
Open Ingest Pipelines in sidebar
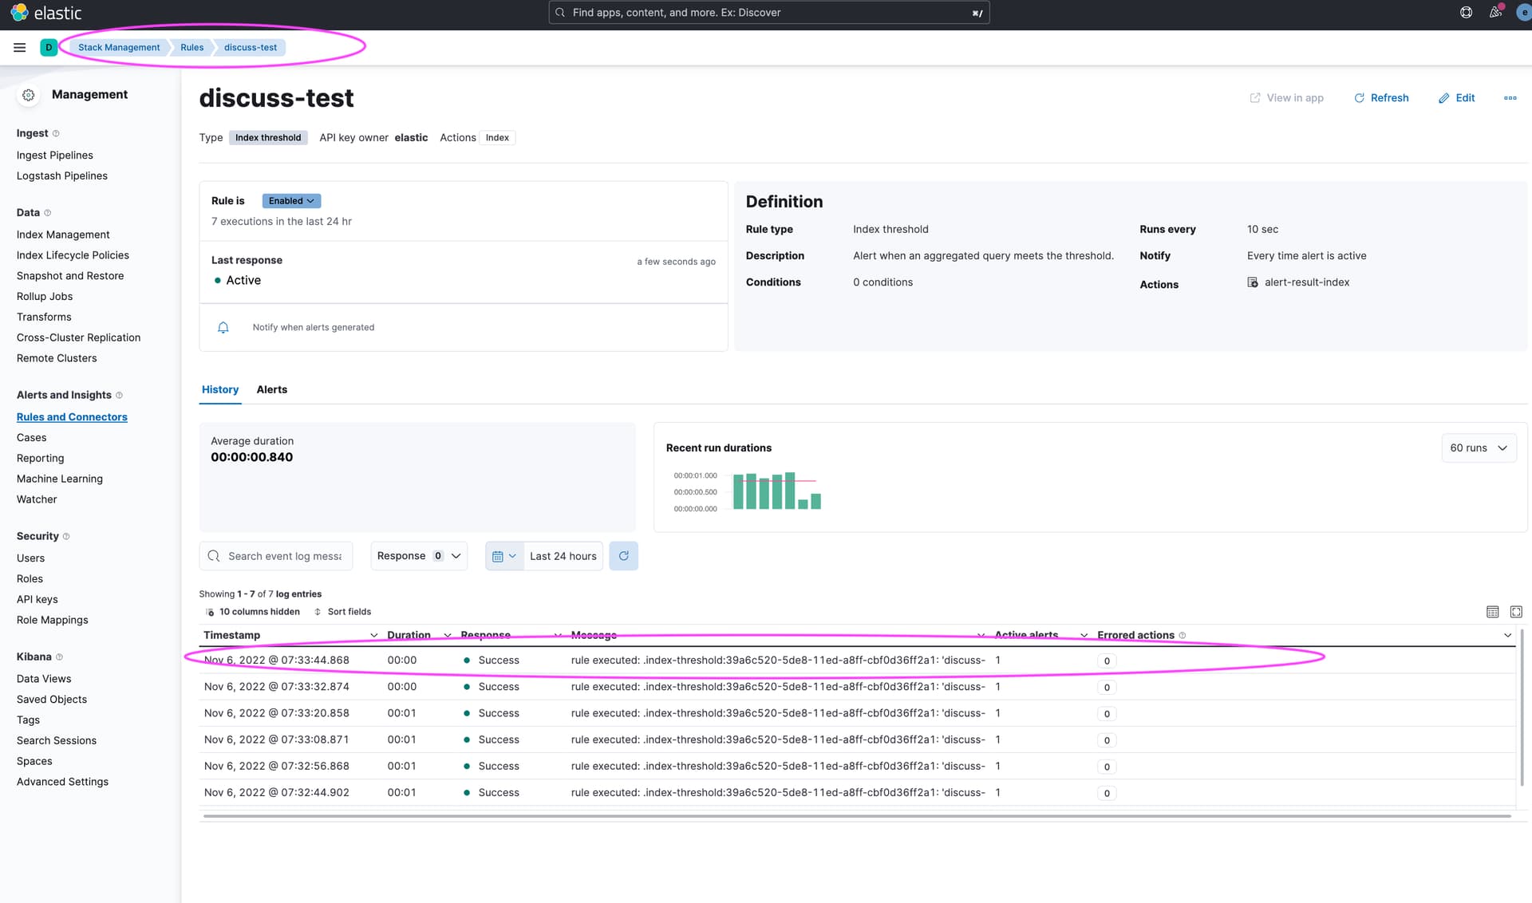point(55,156)
